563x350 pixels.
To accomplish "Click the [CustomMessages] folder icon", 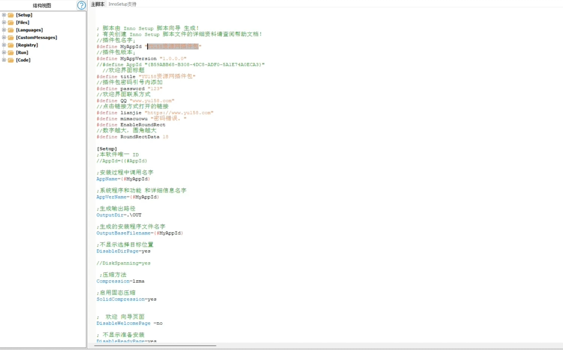I will [11, 37].
